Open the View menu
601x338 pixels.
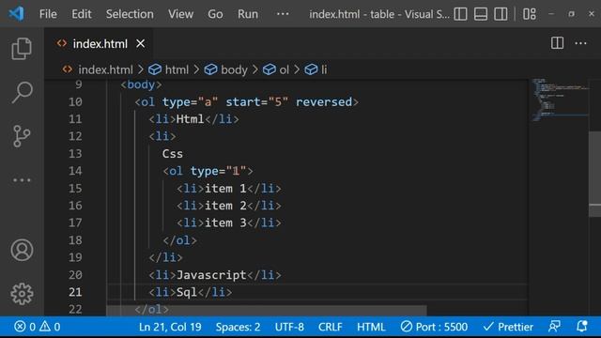[x=180, y=14]
